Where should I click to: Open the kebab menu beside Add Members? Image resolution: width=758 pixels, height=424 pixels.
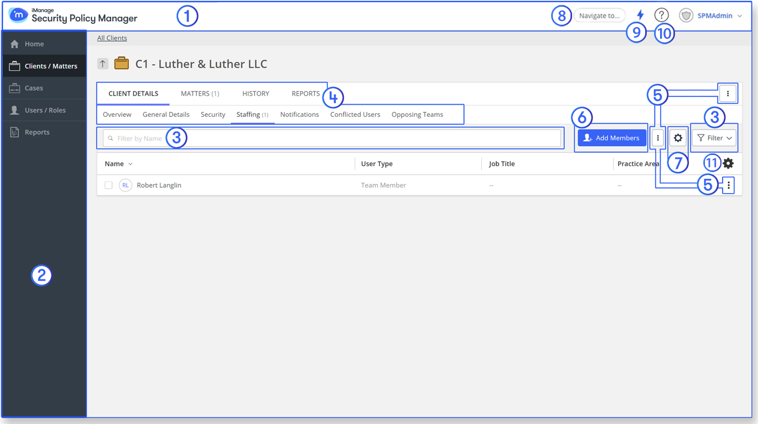coord(657,138)
